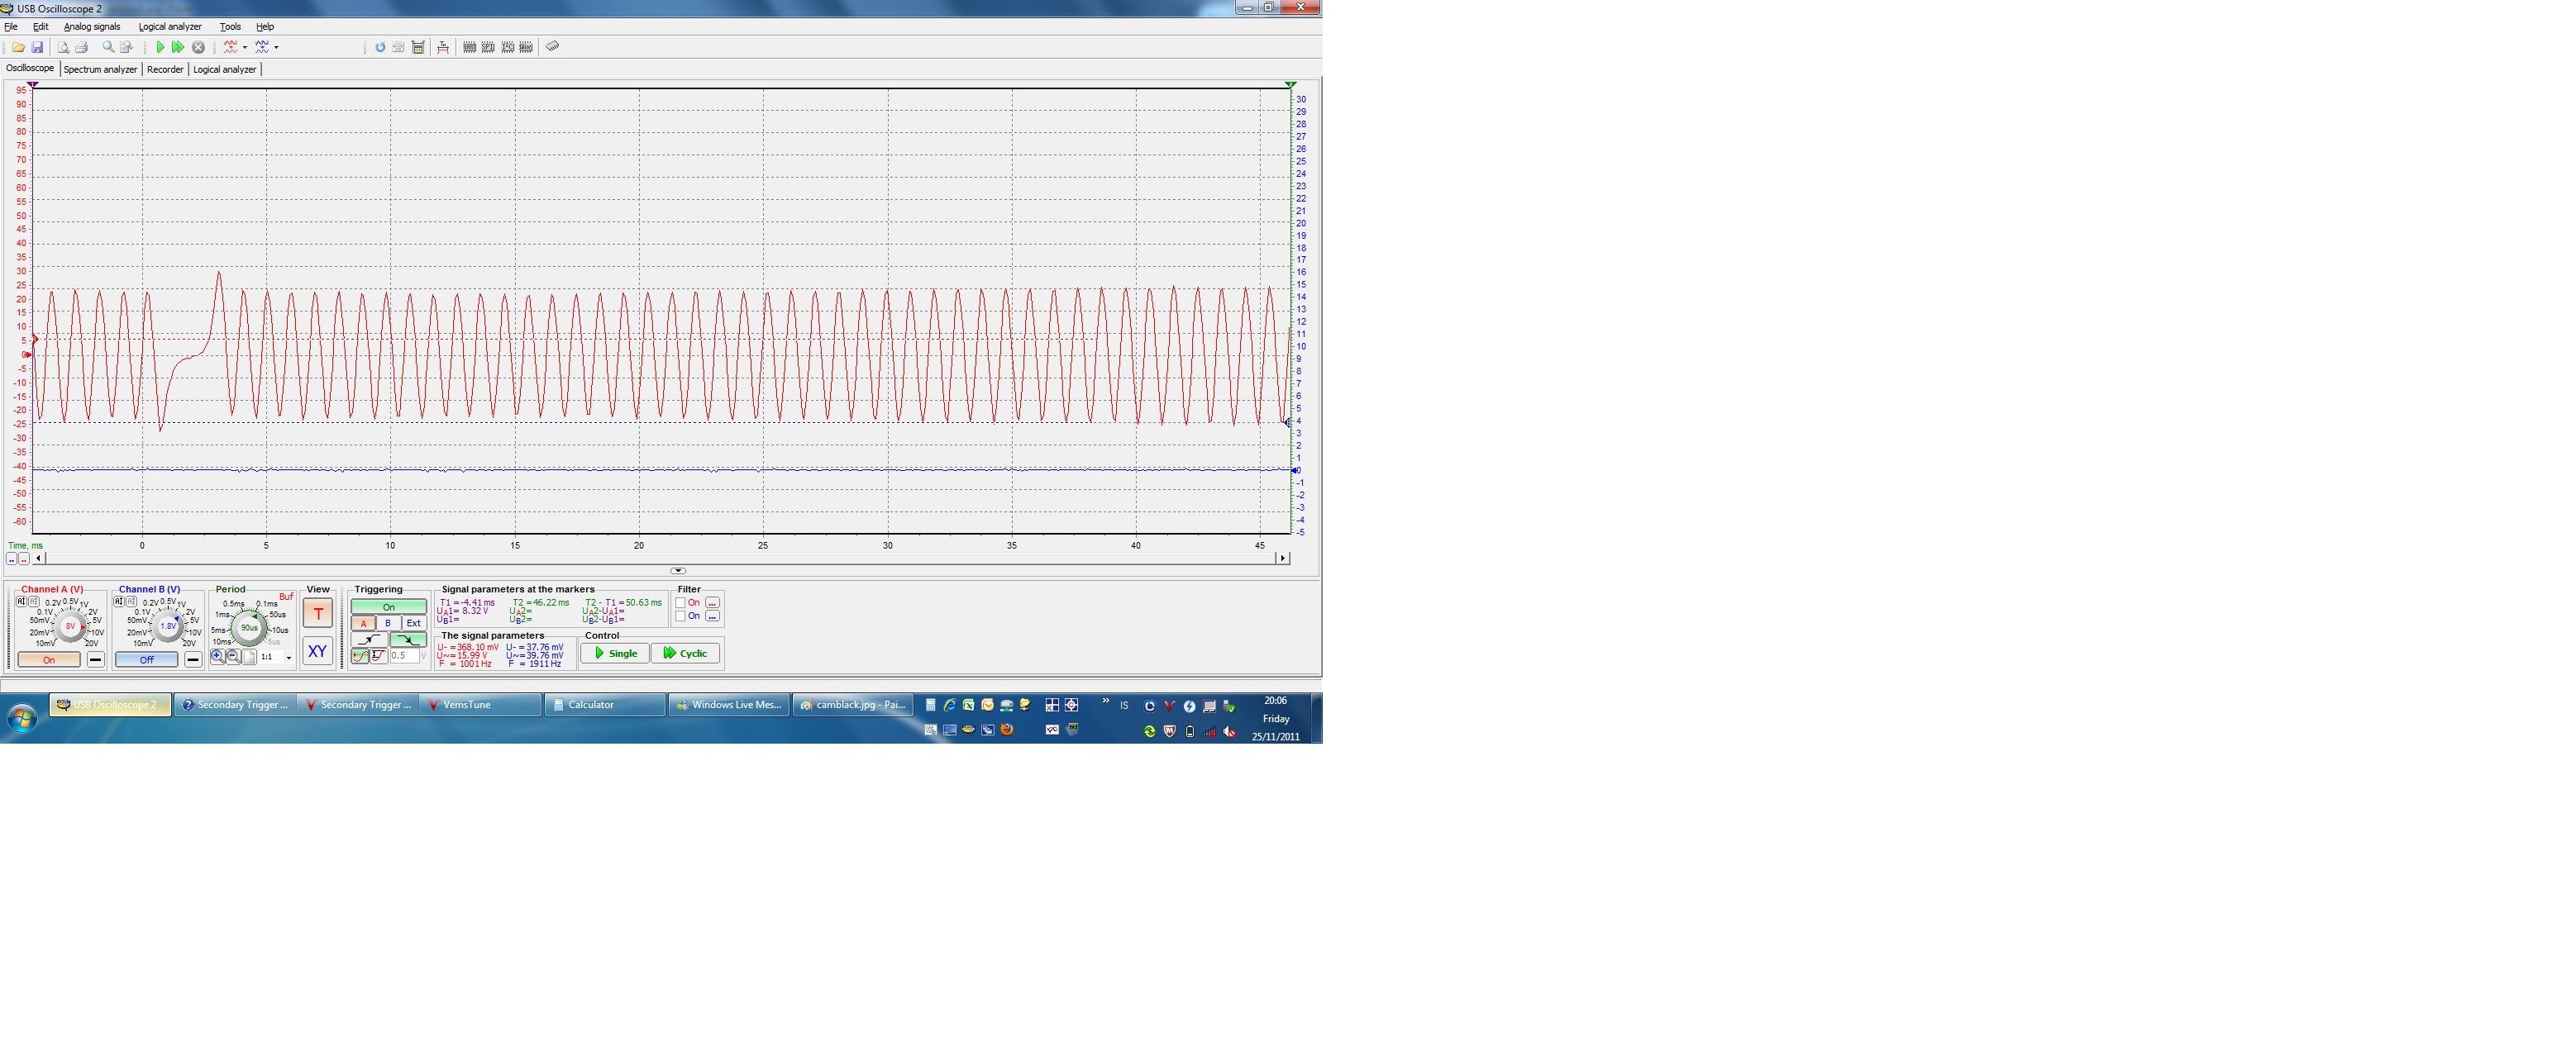Click the I2C decoder icon
2576x1051 pixels.
coord(508,47)
